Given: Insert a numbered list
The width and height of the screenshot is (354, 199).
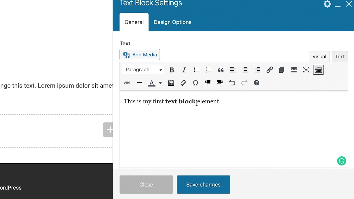Looking at the screenshot, I should point(209,70).
